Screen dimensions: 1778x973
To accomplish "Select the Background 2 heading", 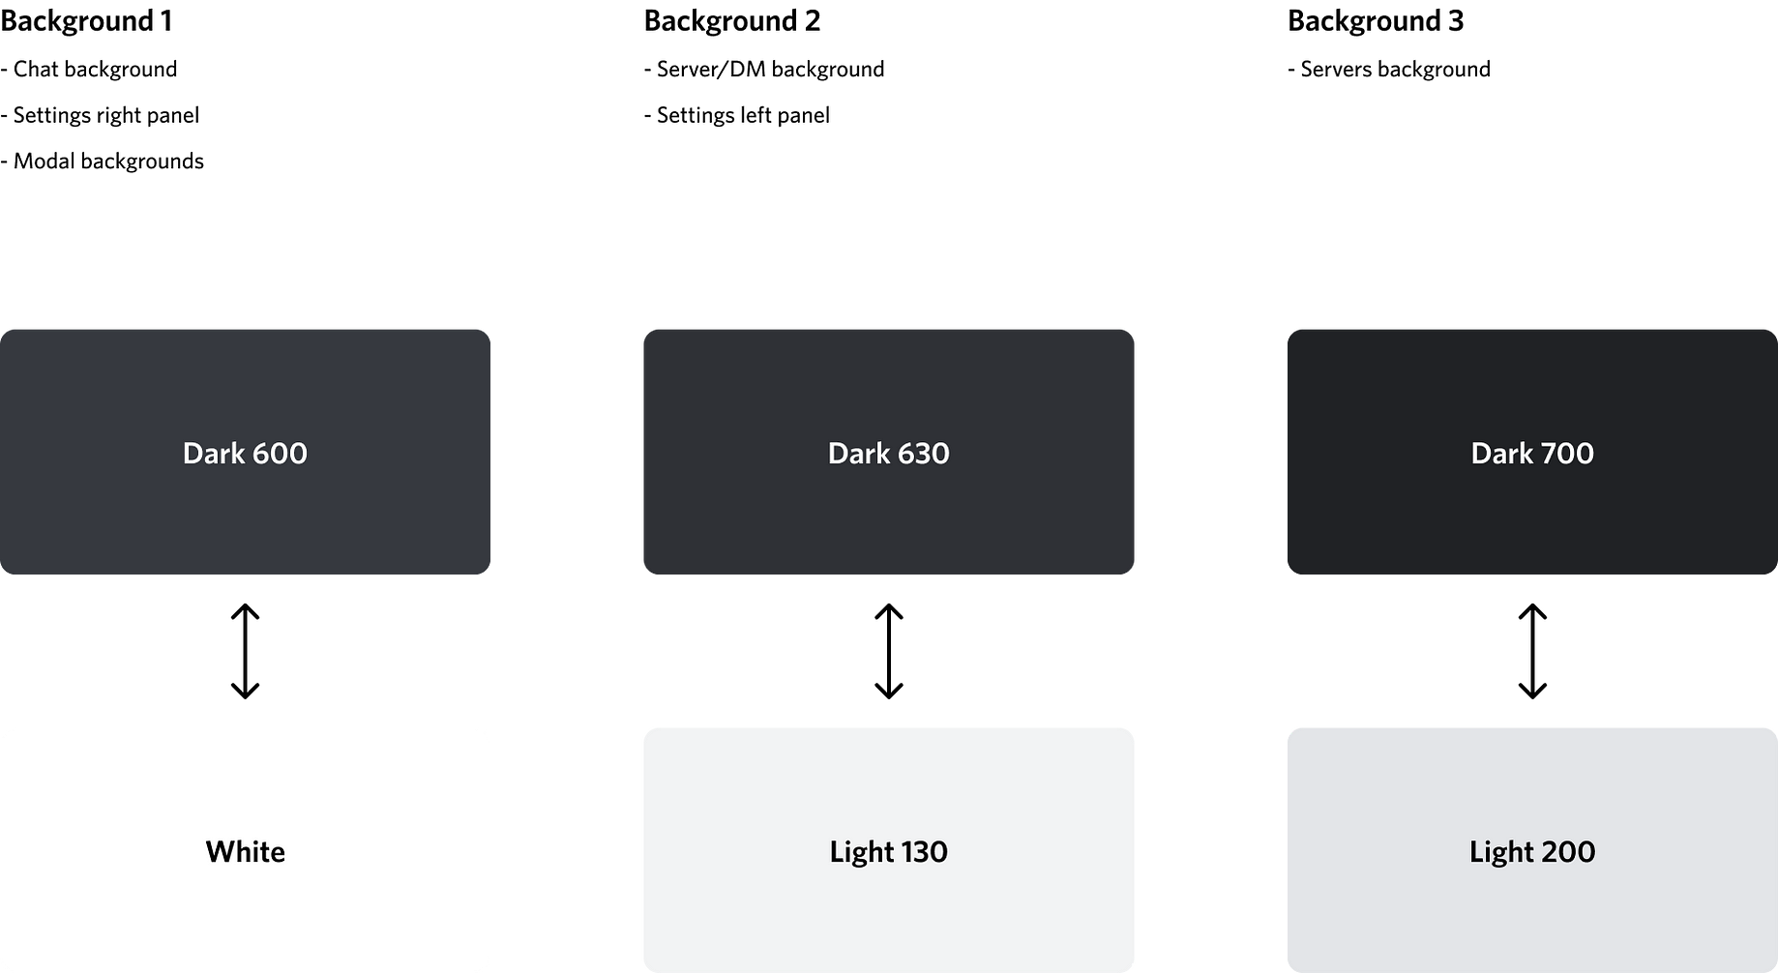I will point(732,21).
